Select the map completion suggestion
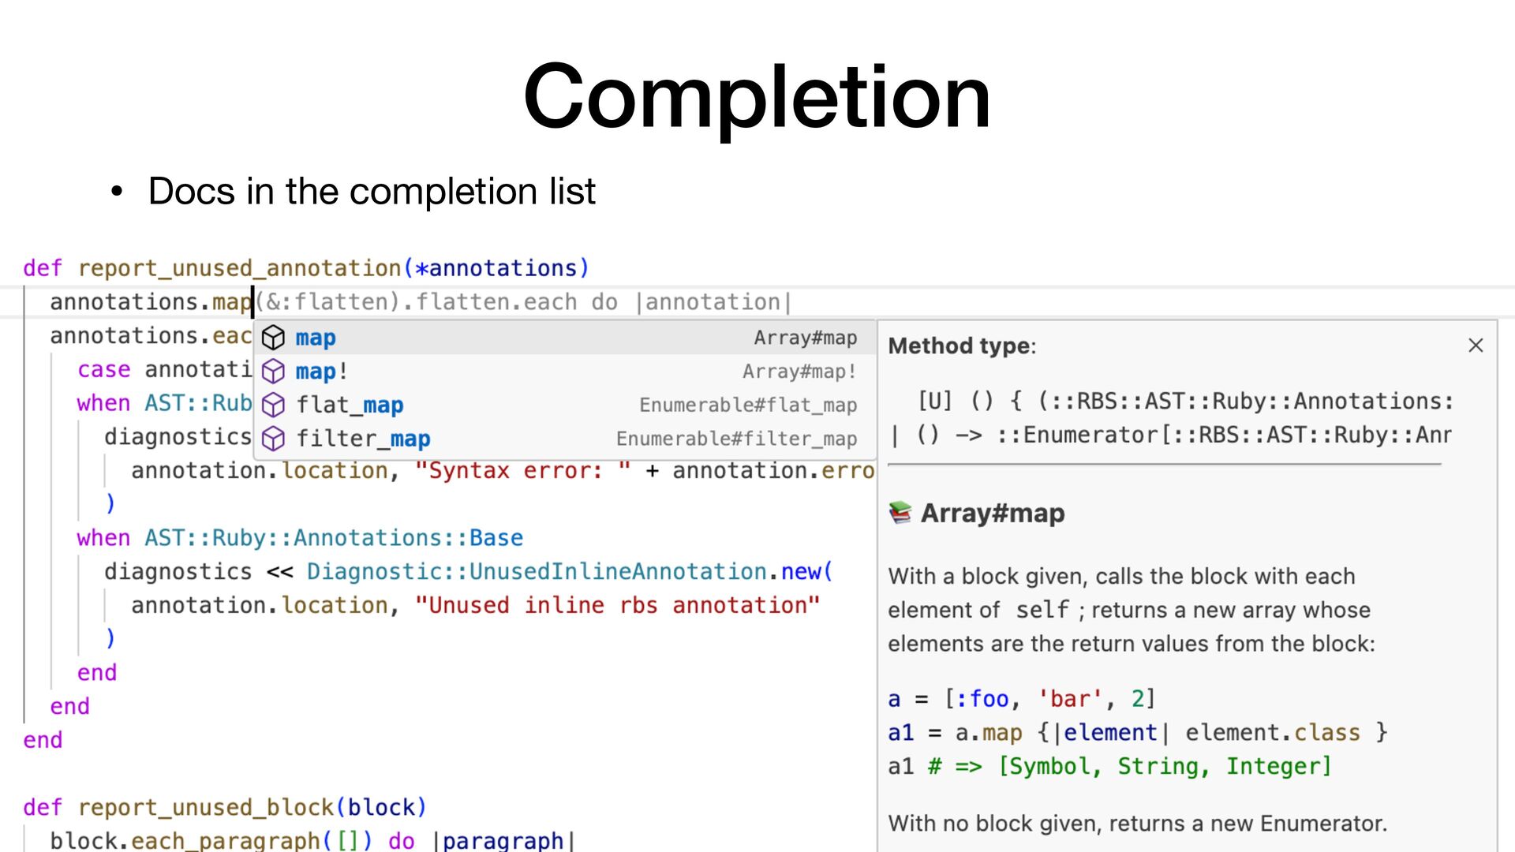1515x852 pixels. (x=316, y=338)
